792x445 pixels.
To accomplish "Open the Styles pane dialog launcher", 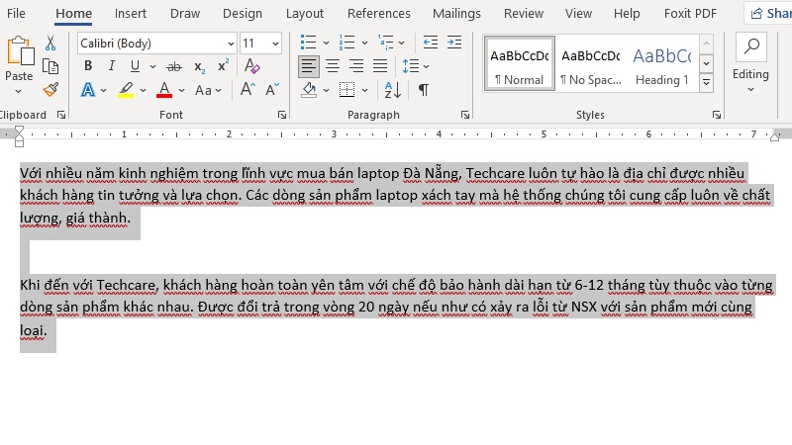I will (716, 115).
